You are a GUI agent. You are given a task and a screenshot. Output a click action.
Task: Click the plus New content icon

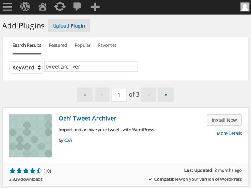(x=95, y=7)
